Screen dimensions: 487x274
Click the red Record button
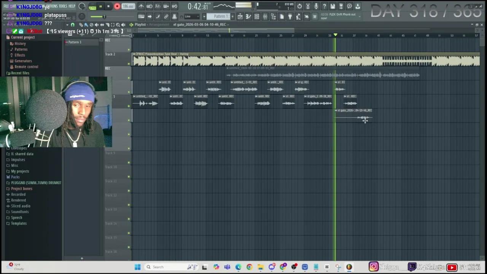pyautogui.click(x=117, y=6)
